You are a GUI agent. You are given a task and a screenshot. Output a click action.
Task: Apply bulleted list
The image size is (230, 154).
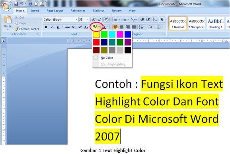point(115,19)
